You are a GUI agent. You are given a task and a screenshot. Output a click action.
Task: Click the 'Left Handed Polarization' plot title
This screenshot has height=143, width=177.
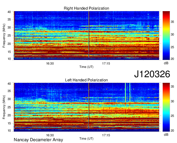click(x=86, y=80)
